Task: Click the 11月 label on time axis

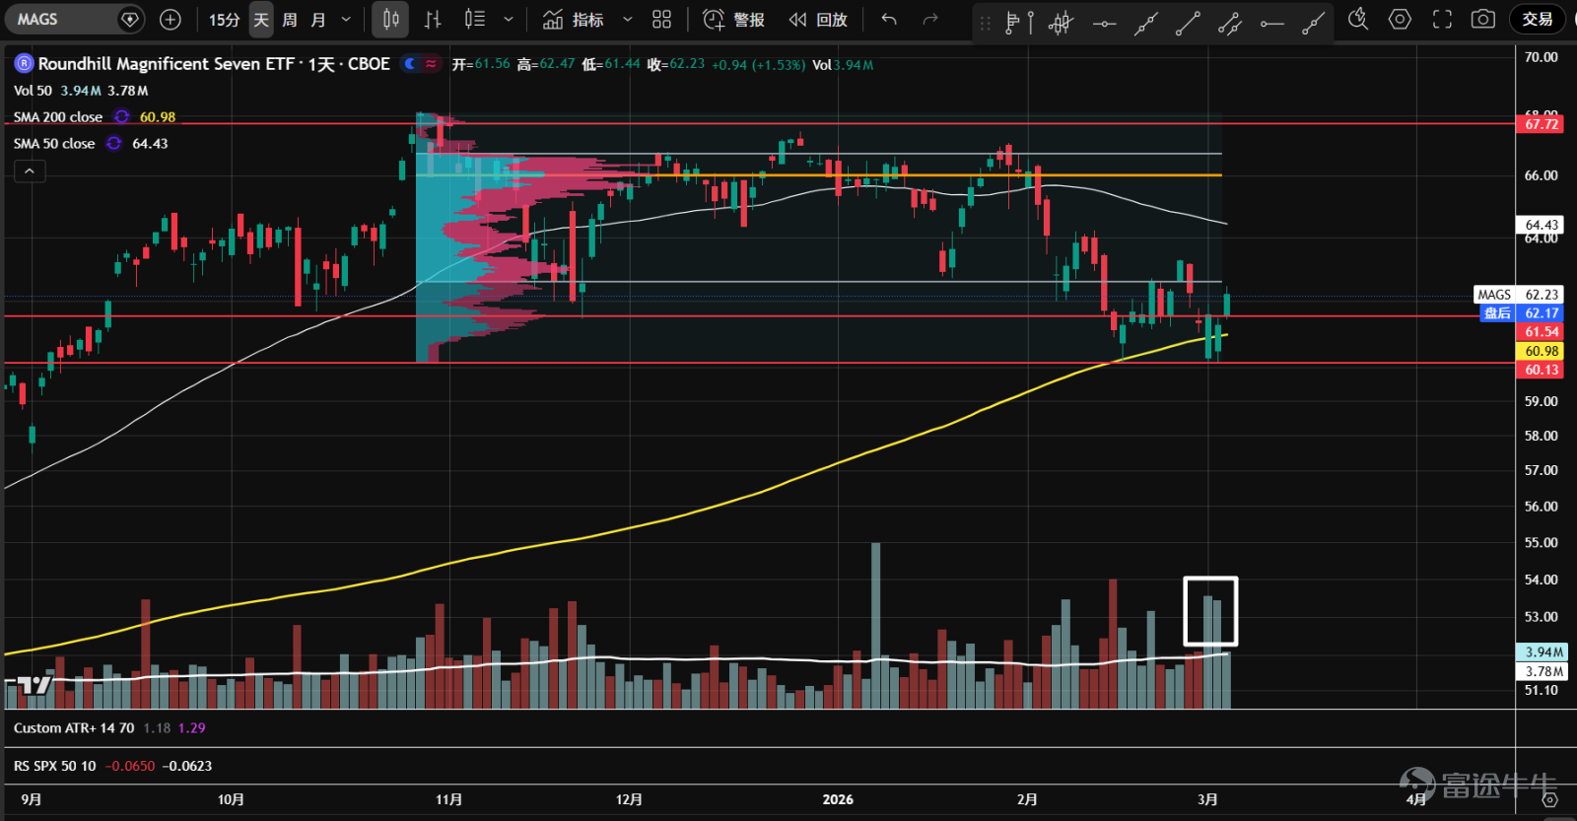Action: 448,799
